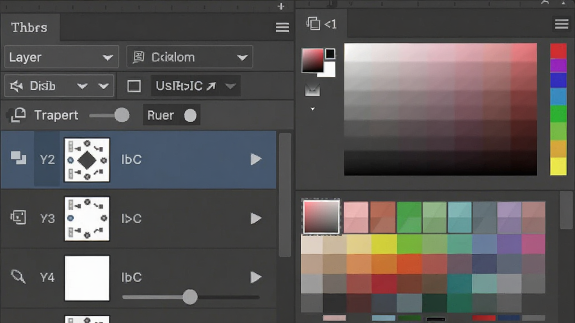Click the gray icon below color boxes
Image resolution: width=575 pixels, height=323 pixels.
tap(312, 90)
